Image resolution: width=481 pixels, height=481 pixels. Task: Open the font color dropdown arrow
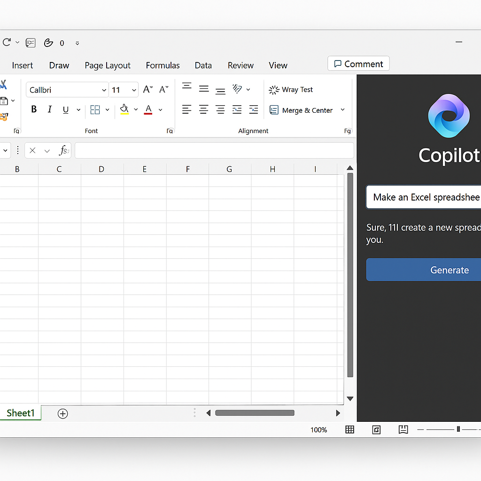pos(161,109)
